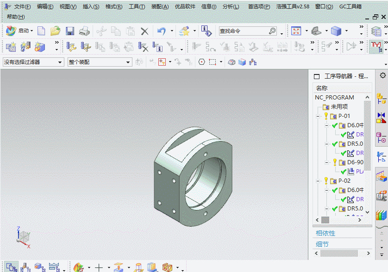Open a file with the folder icon
The height and width of the screenshot is (272, 388).
point(56,31)
